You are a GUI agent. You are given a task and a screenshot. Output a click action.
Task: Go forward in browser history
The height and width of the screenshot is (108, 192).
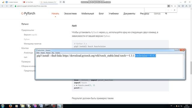pyautogui.click(x=7, y=6)
